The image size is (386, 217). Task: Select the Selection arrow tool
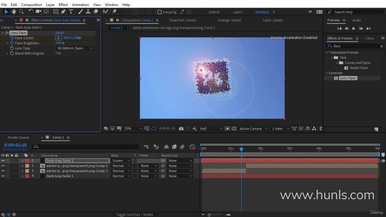(6, 12)
